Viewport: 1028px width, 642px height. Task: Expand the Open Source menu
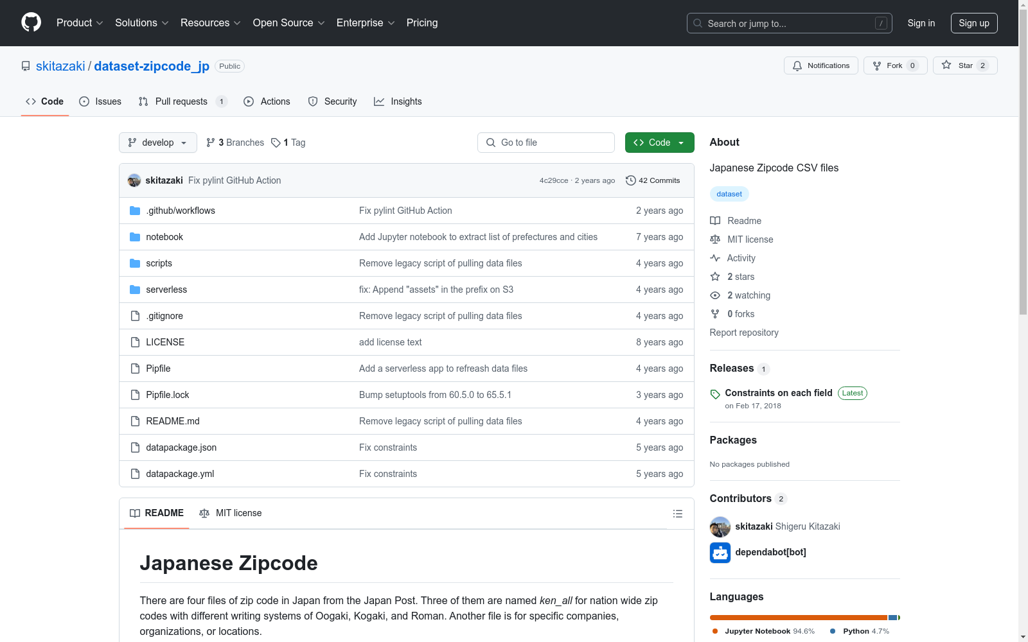click(289, 22)
